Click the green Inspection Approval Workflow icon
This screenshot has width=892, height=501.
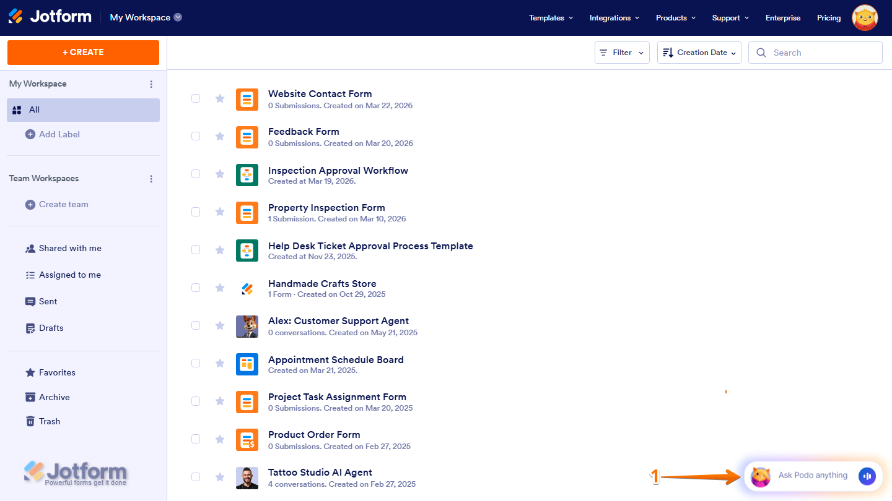[x=247, y=175]
